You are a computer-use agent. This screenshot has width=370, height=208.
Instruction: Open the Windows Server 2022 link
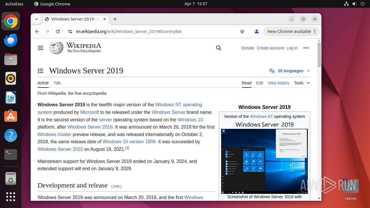60,149
